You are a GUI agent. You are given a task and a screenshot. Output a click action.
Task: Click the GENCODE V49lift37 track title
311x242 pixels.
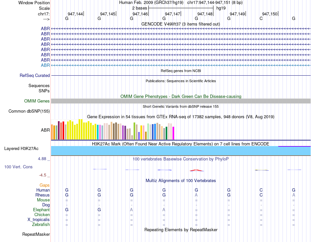click(x=180, y=24)
